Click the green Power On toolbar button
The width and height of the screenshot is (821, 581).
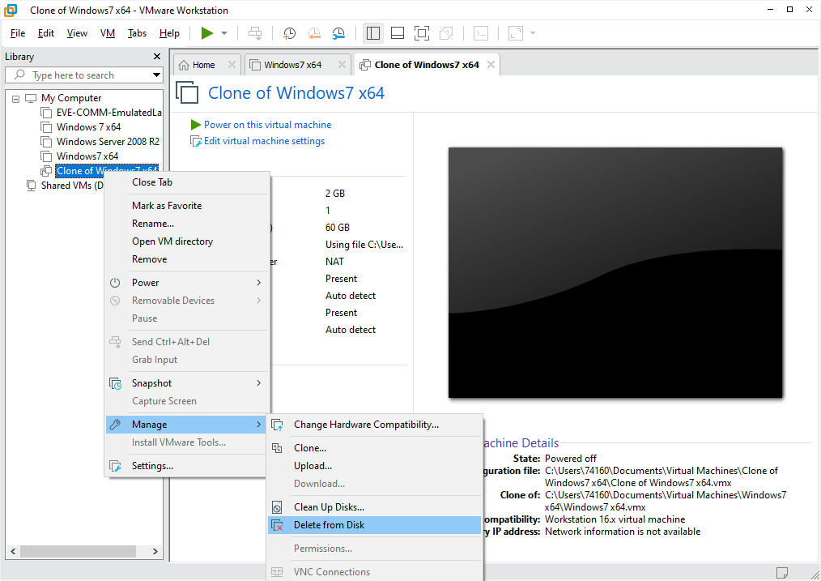(x=207, y=33)
